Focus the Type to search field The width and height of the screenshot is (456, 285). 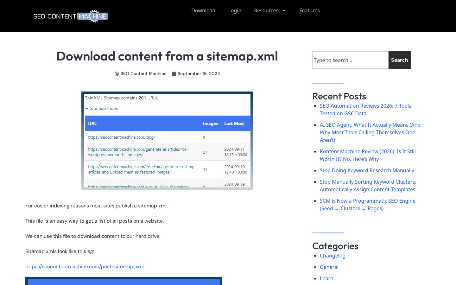point(350,60)
